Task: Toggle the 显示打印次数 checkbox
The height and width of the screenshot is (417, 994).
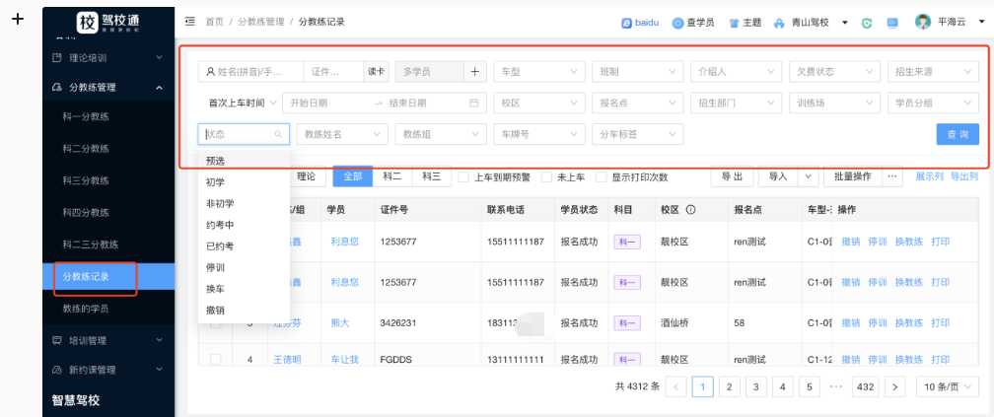Action: tap(601, 177)
